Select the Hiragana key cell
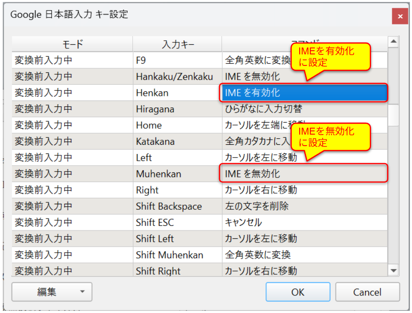The width and height of the screenshot is (412, 313). coord(177,109)
